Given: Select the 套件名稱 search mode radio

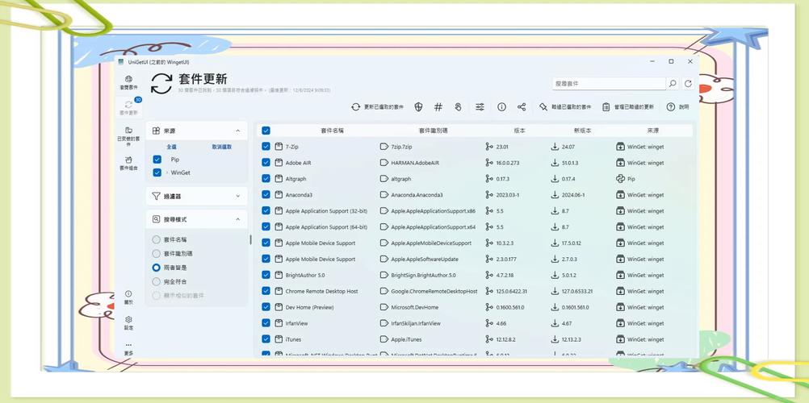Looking at the screenshot, I should click(157, 239).
